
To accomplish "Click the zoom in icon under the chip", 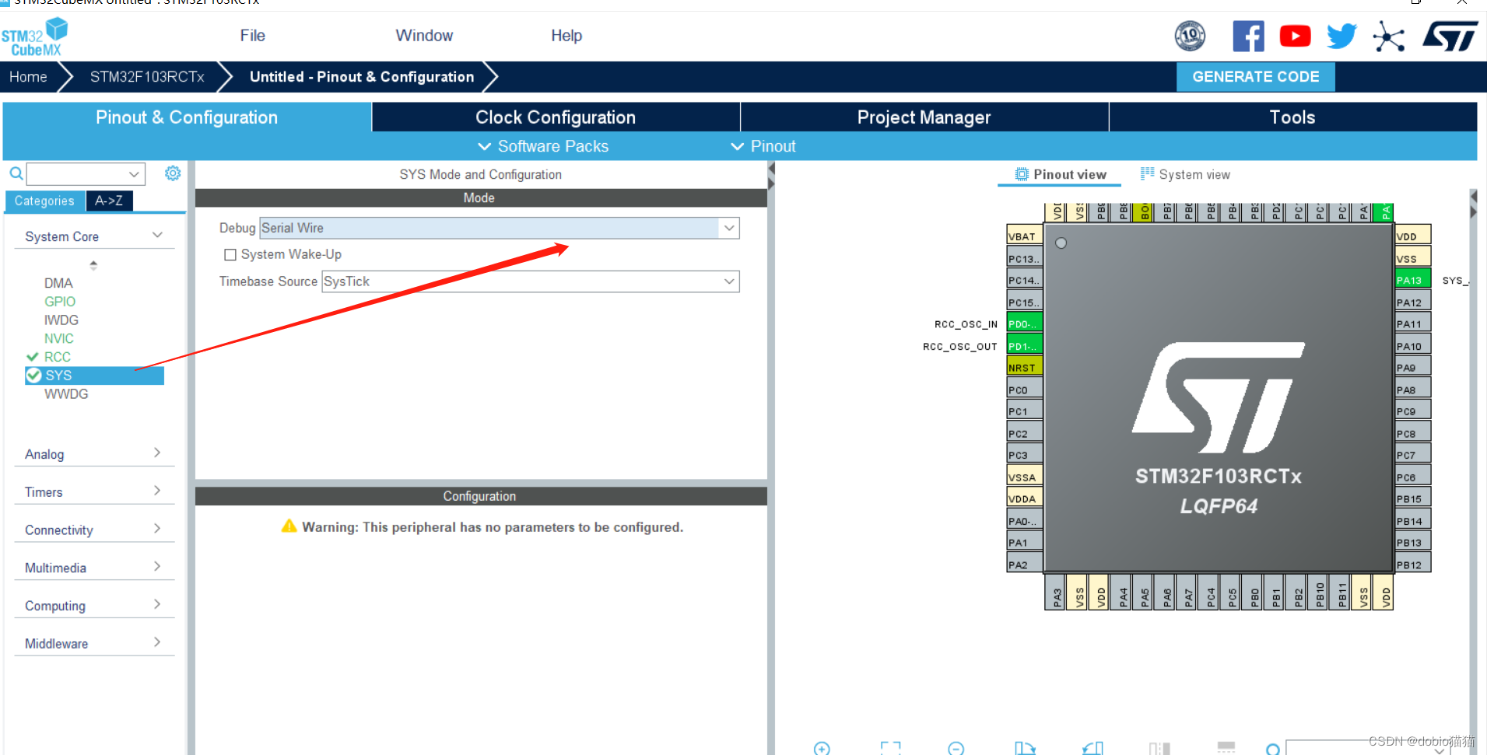I will pos(822,748).
